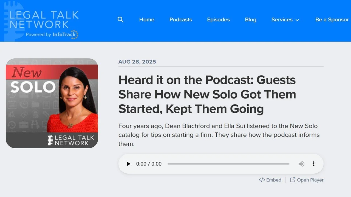Open the Be a Sponsor link
Viewport: 351px width, 197px height.
[x=332, y=20]
